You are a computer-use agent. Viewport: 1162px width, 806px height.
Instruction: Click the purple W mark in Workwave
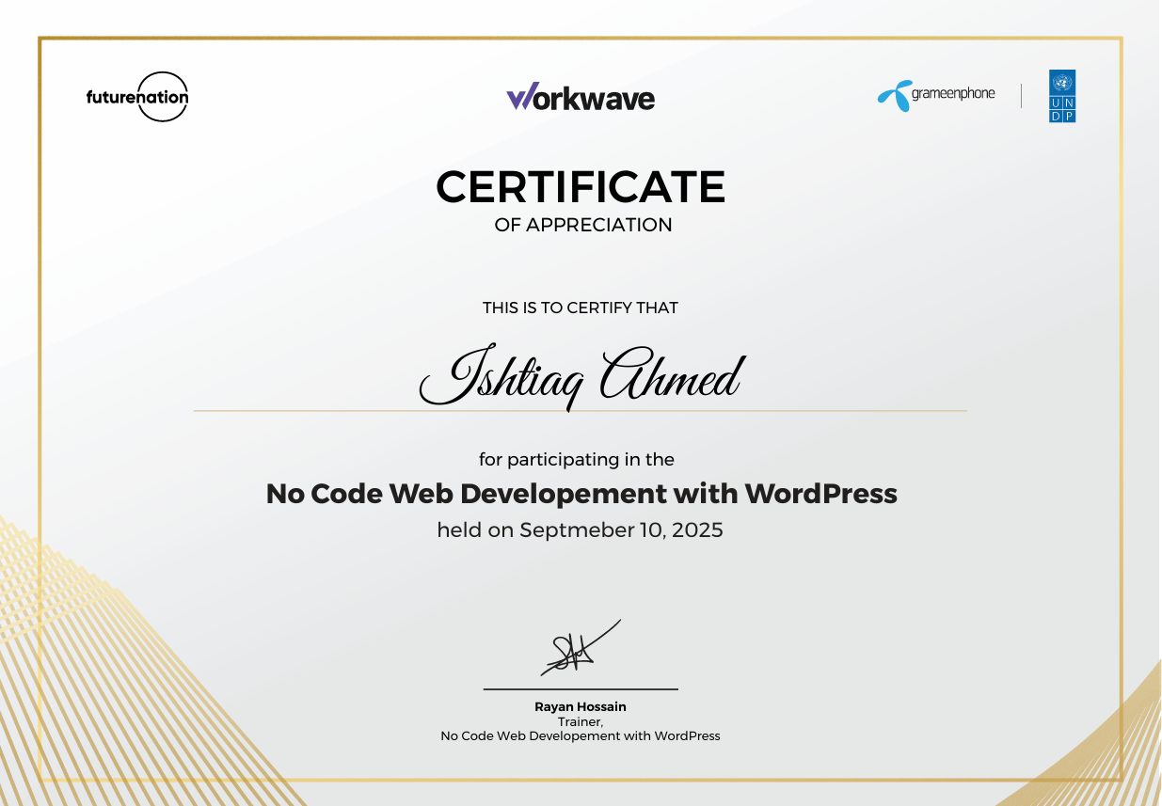click(521, 96)
